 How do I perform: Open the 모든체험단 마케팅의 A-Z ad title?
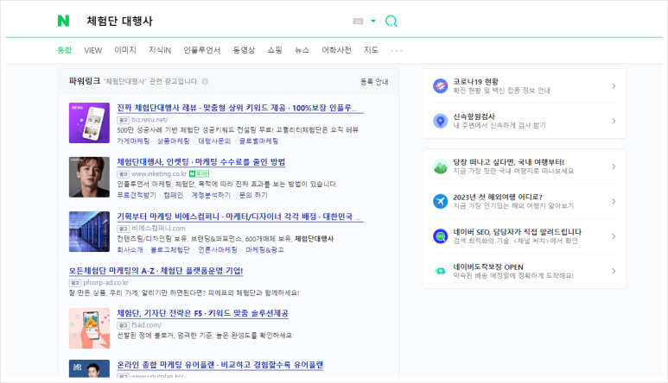coord(156,271)
